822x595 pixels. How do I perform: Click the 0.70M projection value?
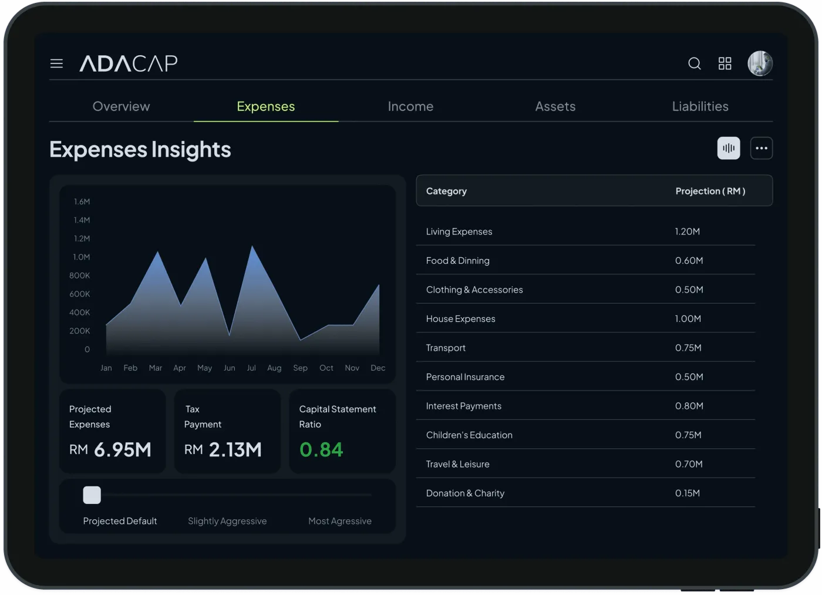689,464
